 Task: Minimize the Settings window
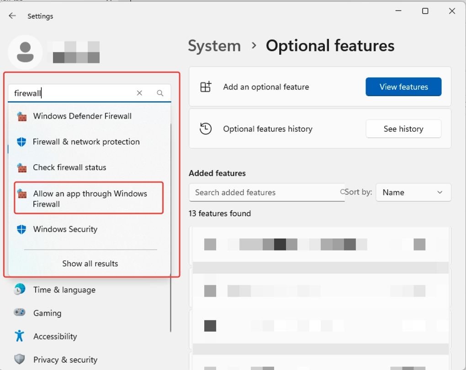398,11
